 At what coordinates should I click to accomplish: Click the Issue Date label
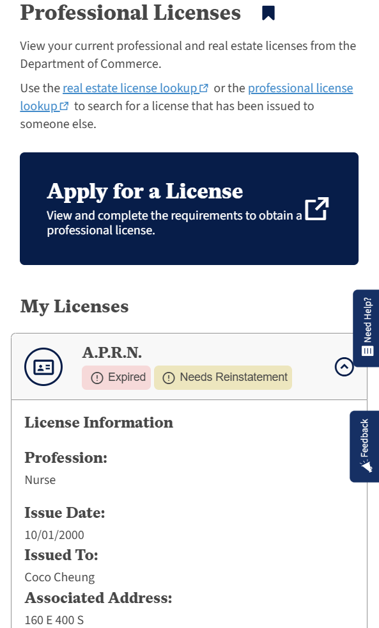point(65,513)
